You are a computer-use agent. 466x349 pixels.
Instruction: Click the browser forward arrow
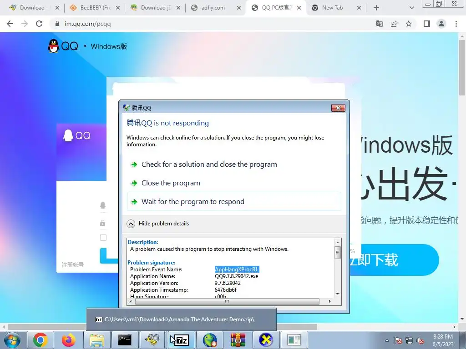tap(25, 24)
